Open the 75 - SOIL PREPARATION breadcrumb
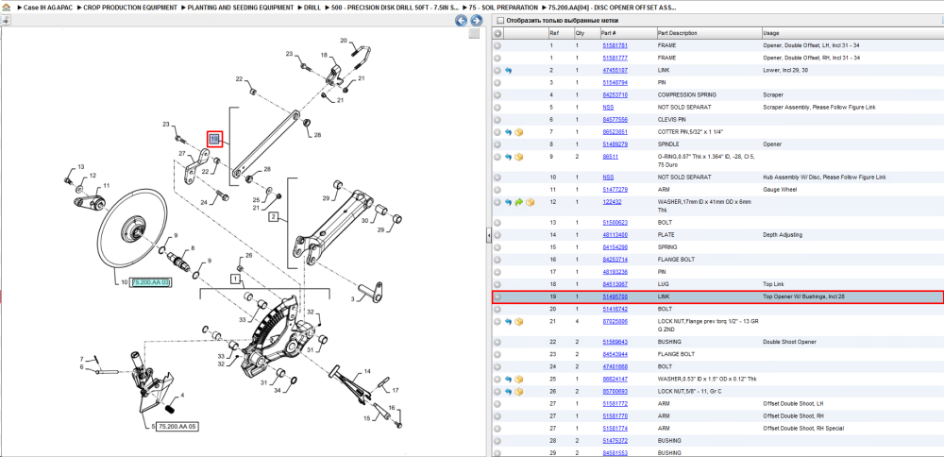Viewport: 944px width, 457px height. [x=503, y=8]
